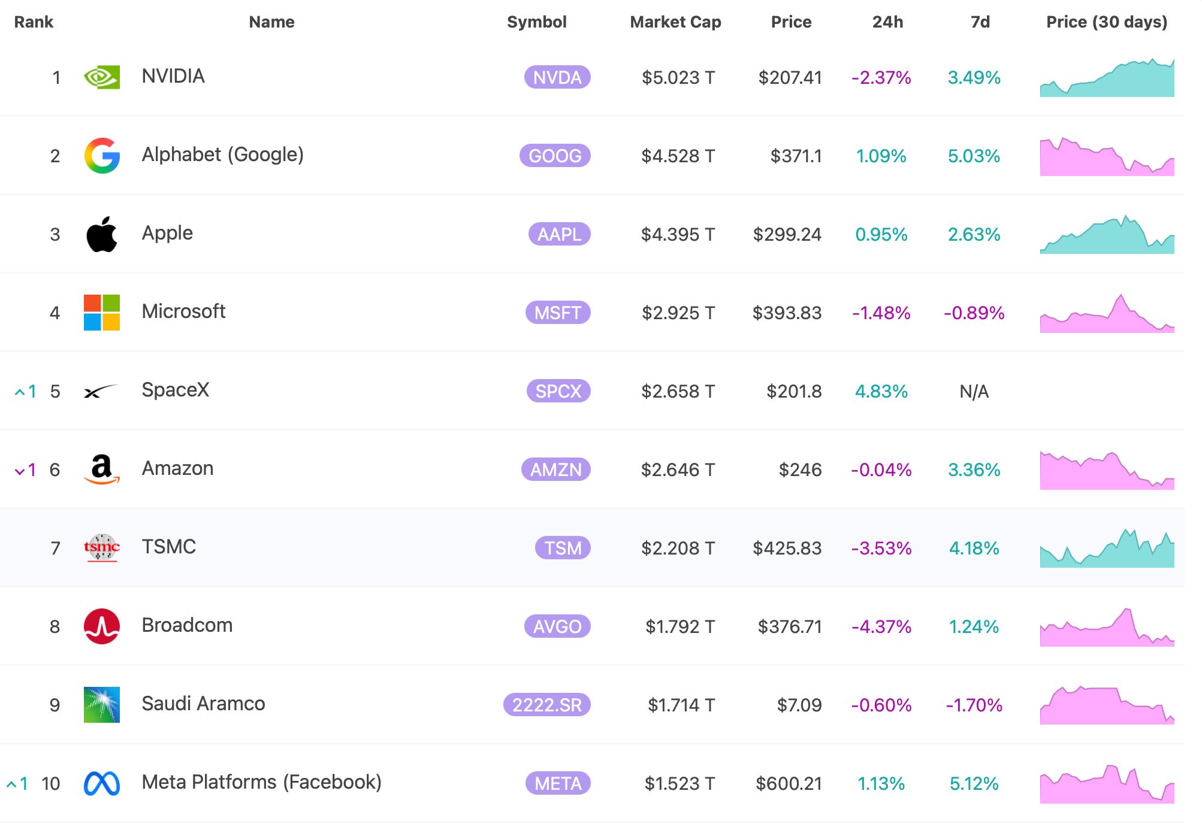Image resolution: width=1202 pixels, height=824 pixels.
Task: Click the MSFT ticker badge
Action: [558, 313]
